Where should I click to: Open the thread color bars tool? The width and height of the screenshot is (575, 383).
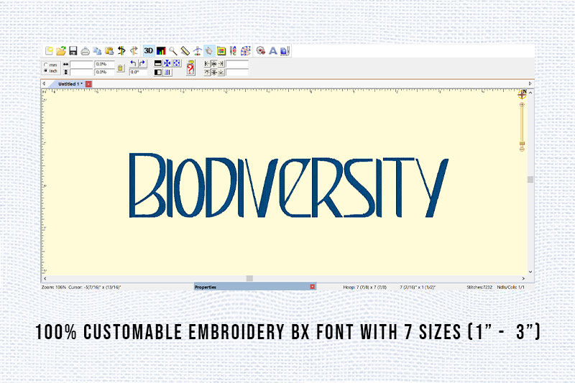[x=161, y=51]
